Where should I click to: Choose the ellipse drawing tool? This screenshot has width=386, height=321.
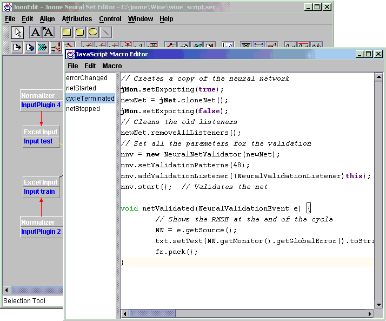coord(92,32)
